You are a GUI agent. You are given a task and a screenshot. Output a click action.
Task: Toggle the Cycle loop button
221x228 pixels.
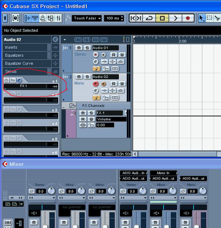click(149, 18)
